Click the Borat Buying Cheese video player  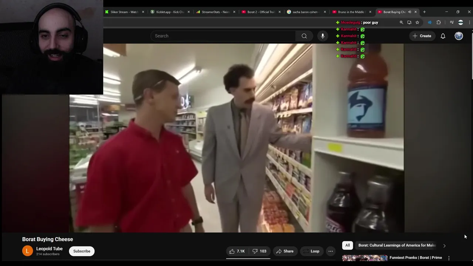click(236, 138)
